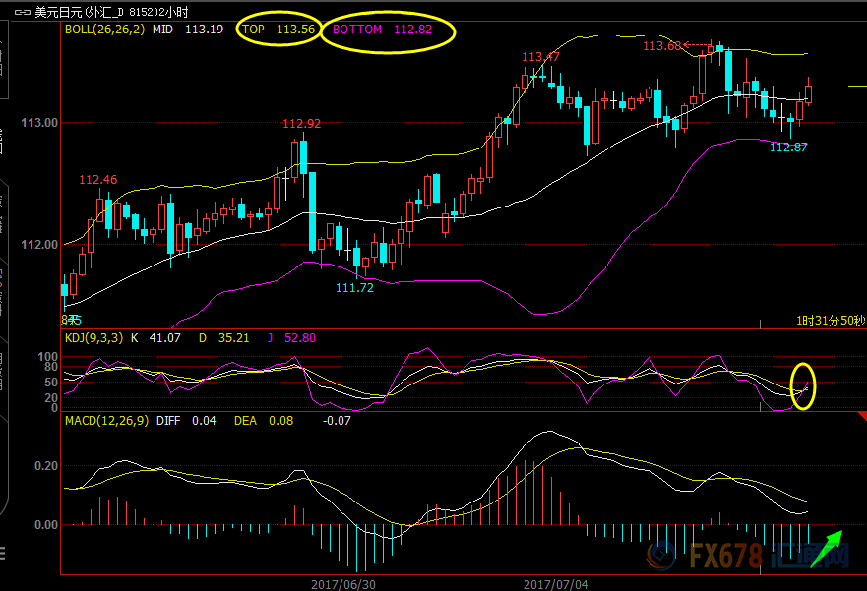Viewport: 867px width, 591px height.
Task: Click the chain link icon beside 美元日元
Action: point(22,12)
